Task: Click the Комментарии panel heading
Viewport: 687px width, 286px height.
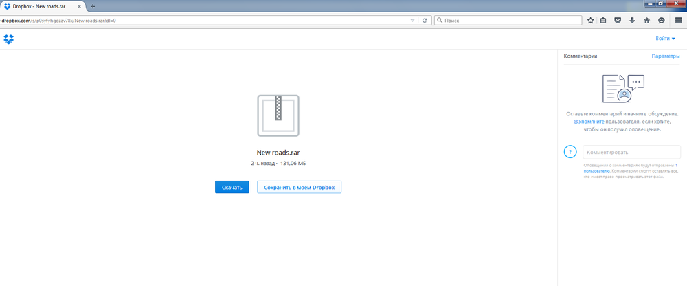Action: coord(581,56)
